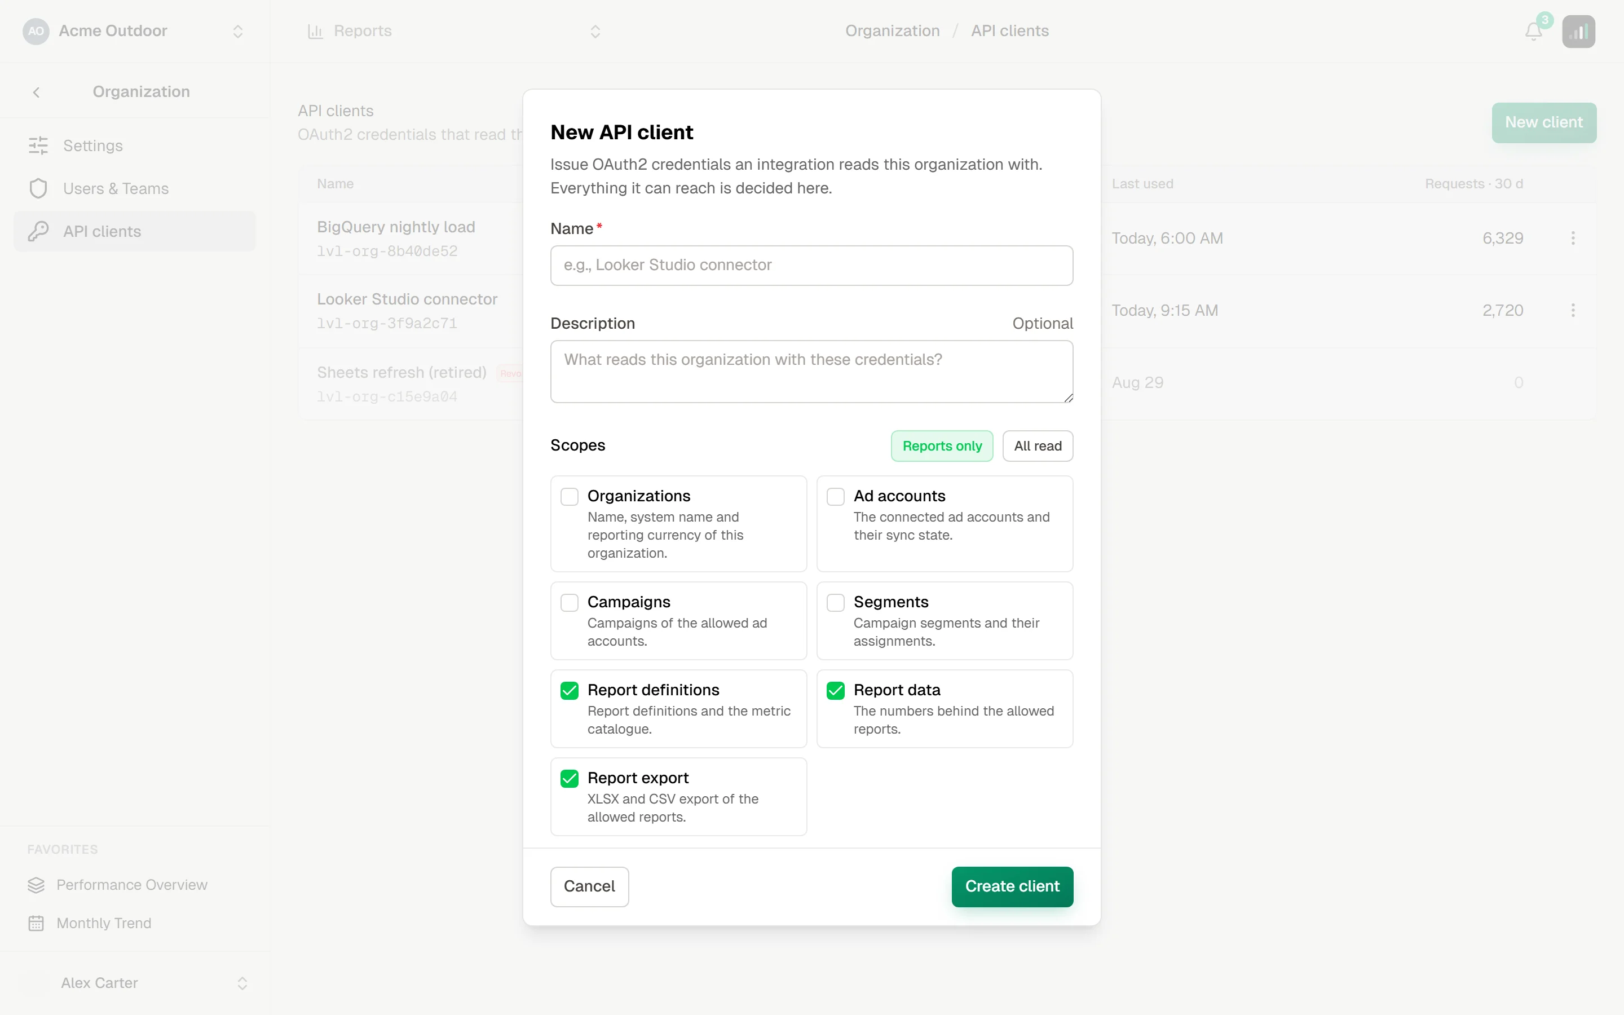Uncheck the Report export scope
Screen dimensions: 1624x1015
pyautogui.click(x=569, y=779)
